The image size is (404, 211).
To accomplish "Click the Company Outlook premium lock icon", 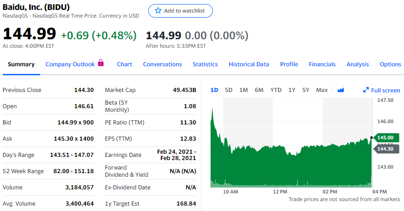I will tap(101, 63).
